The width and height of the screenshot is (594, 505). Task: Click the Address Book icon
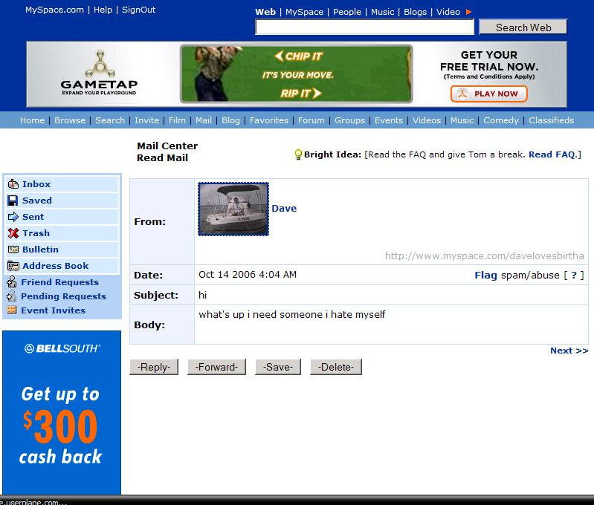[x=13, y=266]
